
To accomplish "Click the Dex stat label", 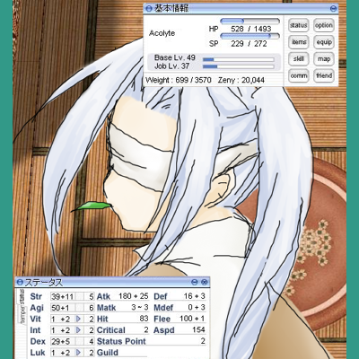I will [x=38, y=341].
